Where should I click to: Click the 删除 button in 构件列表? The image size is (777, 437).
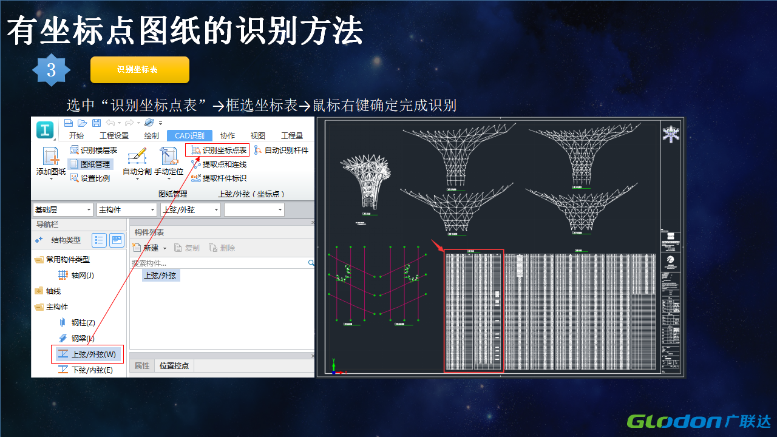click(x=222, y=248)
